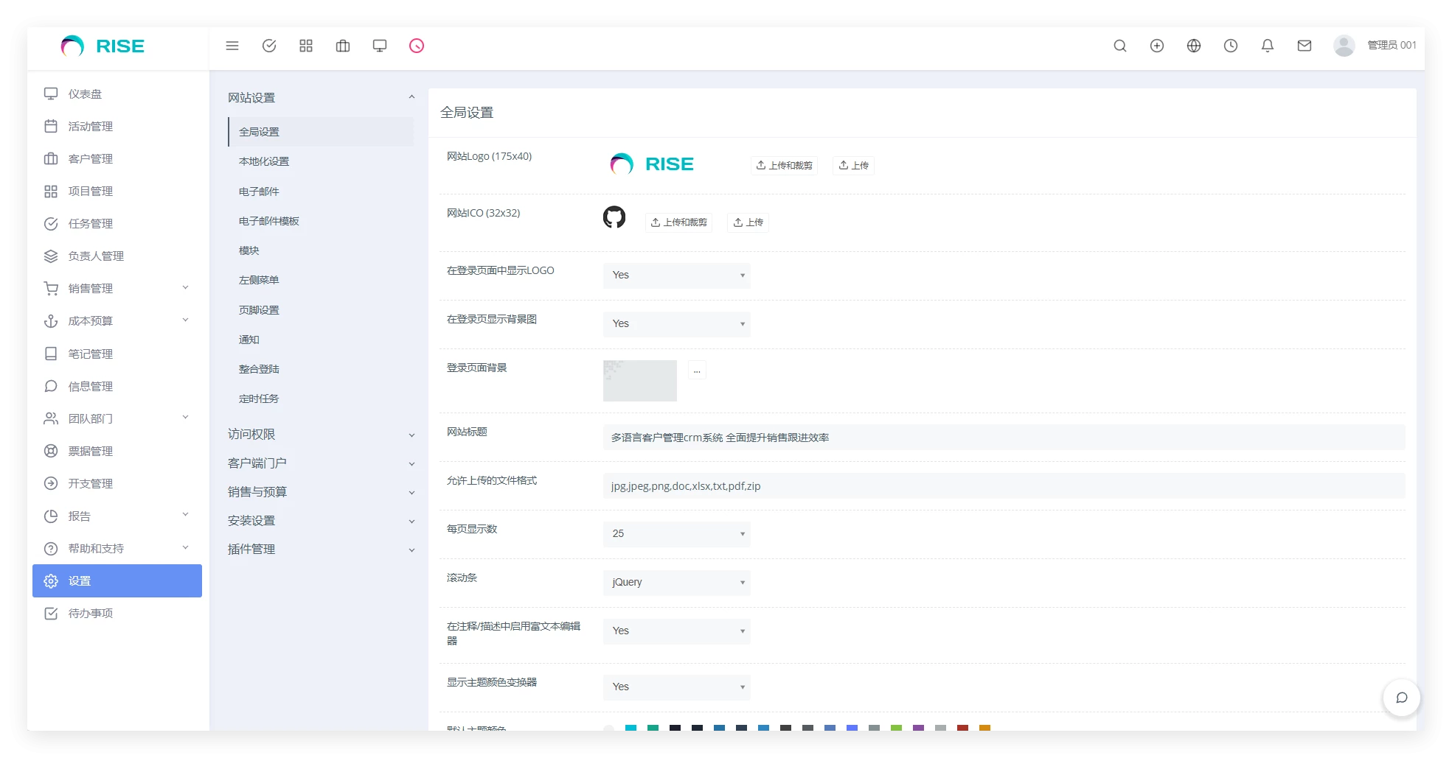1452x758 pixels.
Task: Click the pink timer clock icon in toolbar
Action: 417,46
